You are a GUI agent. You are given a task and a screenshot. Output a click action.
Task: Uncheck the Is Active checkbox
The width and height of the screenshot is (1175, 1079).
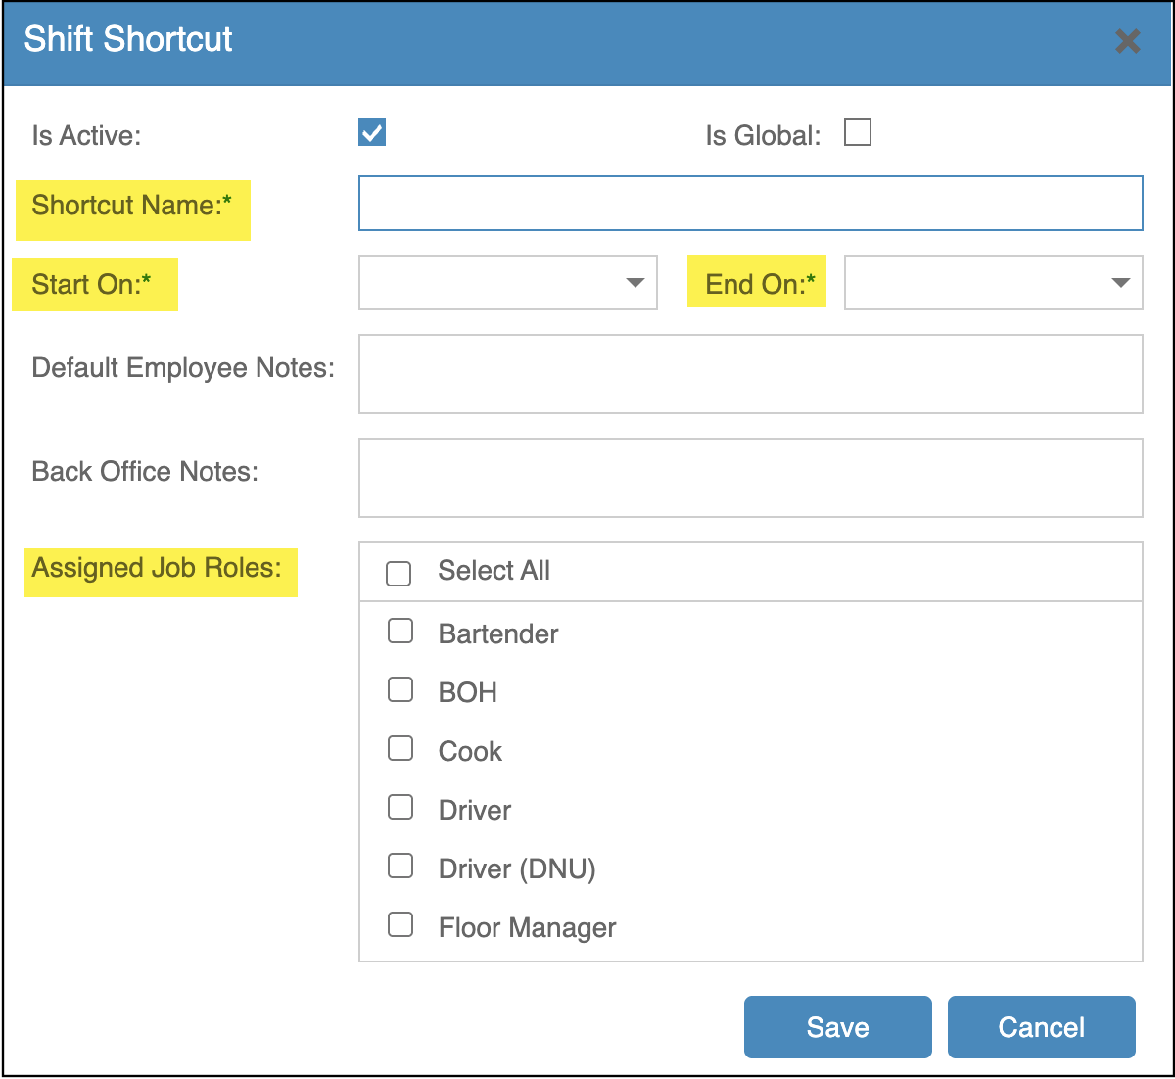pyautogui.click(x=372, y=132)
